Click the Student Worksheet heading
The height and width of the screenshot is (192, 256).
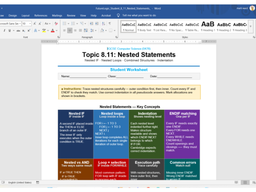tap(129, 70)
